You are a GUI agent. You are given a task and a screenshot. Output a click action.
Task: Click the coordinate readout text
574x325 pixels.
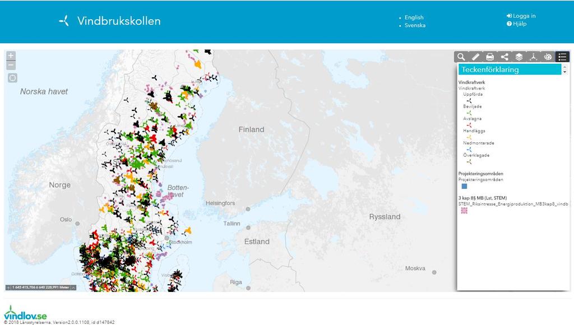(x=40, y=287)
